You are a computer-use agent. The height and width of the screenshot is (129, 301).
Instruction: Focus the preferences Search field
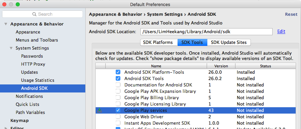(42, 14)
